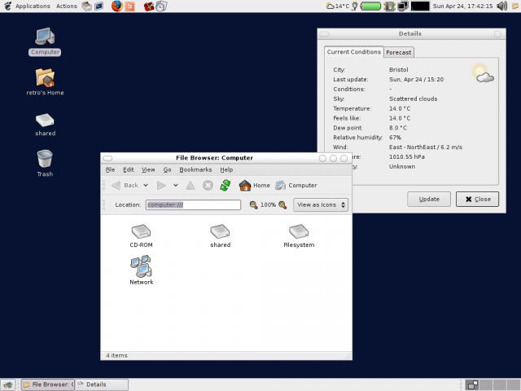
Task: Switch to Details window in the taskbar
Action: click(x=102, y=384)
